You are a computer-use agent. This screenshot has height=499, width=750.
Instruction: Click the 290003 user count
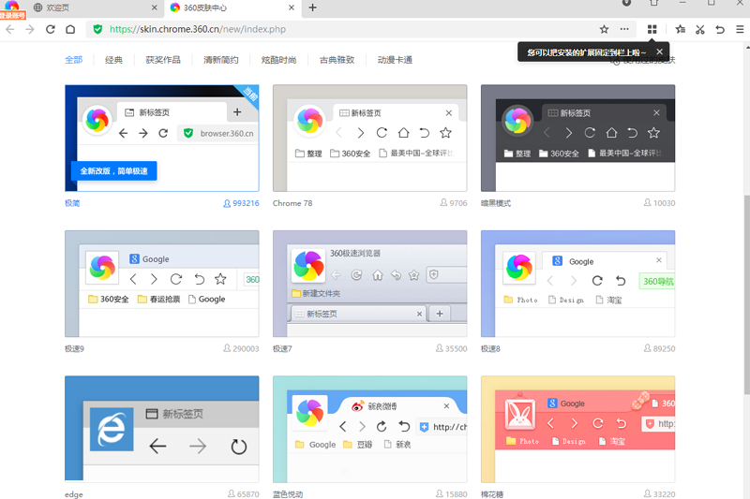coord(241,348)
